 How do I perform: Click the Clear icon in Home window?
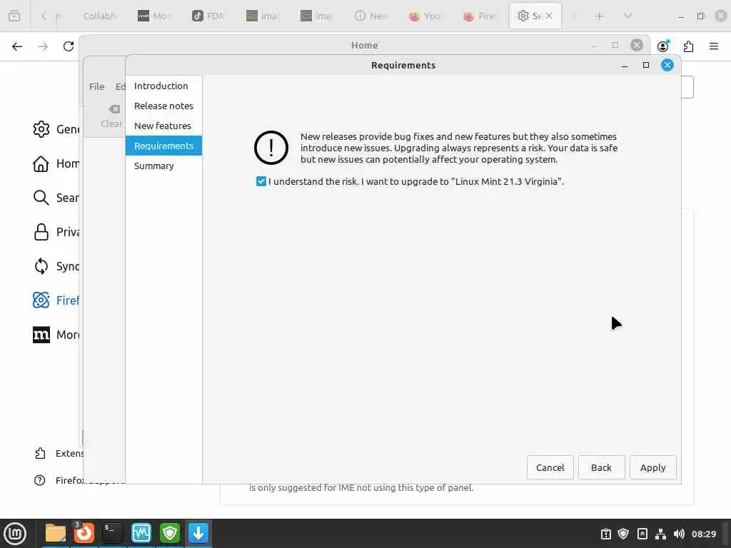pyautogui.click(x=112, y=115)
